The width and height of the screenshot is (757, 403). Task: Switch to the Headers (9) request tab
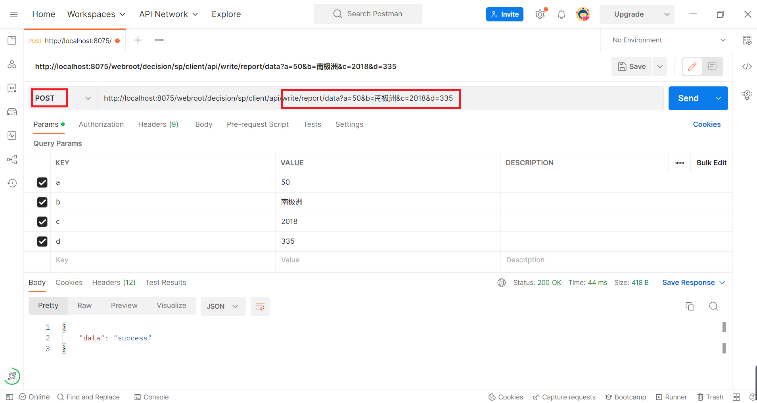[x=158, y=124]
